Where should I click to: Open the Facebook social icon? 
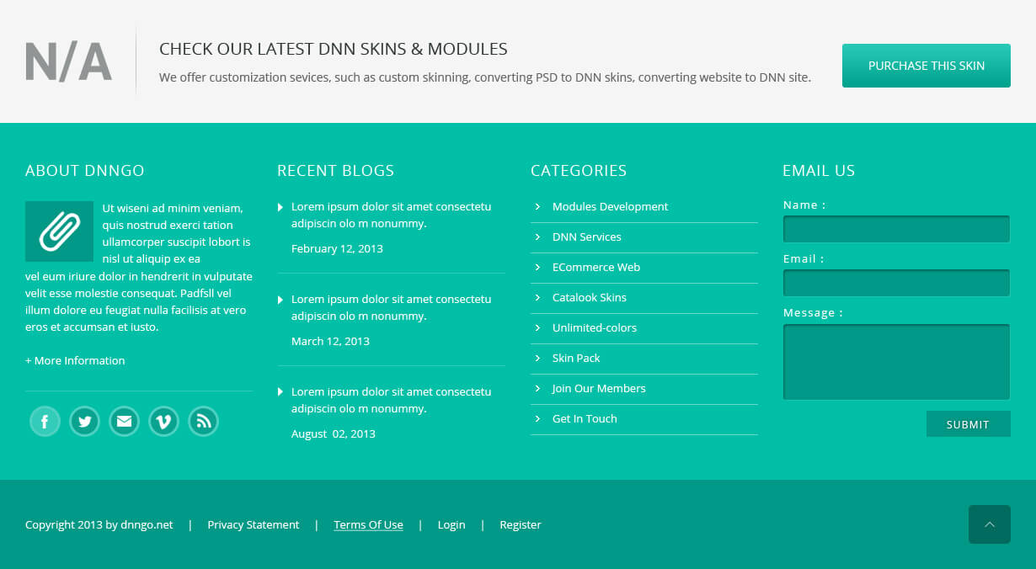tap(45, 421)
